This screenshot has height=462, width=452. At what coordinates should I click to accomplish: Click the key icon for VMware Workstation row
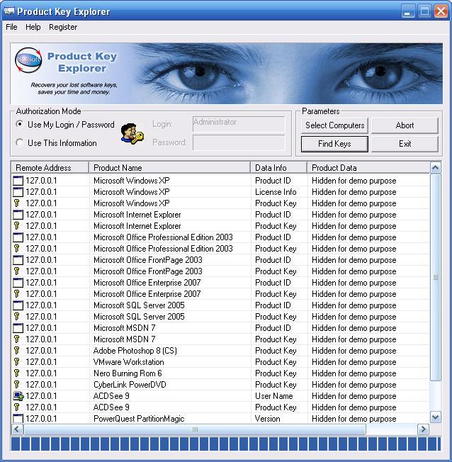18,362
